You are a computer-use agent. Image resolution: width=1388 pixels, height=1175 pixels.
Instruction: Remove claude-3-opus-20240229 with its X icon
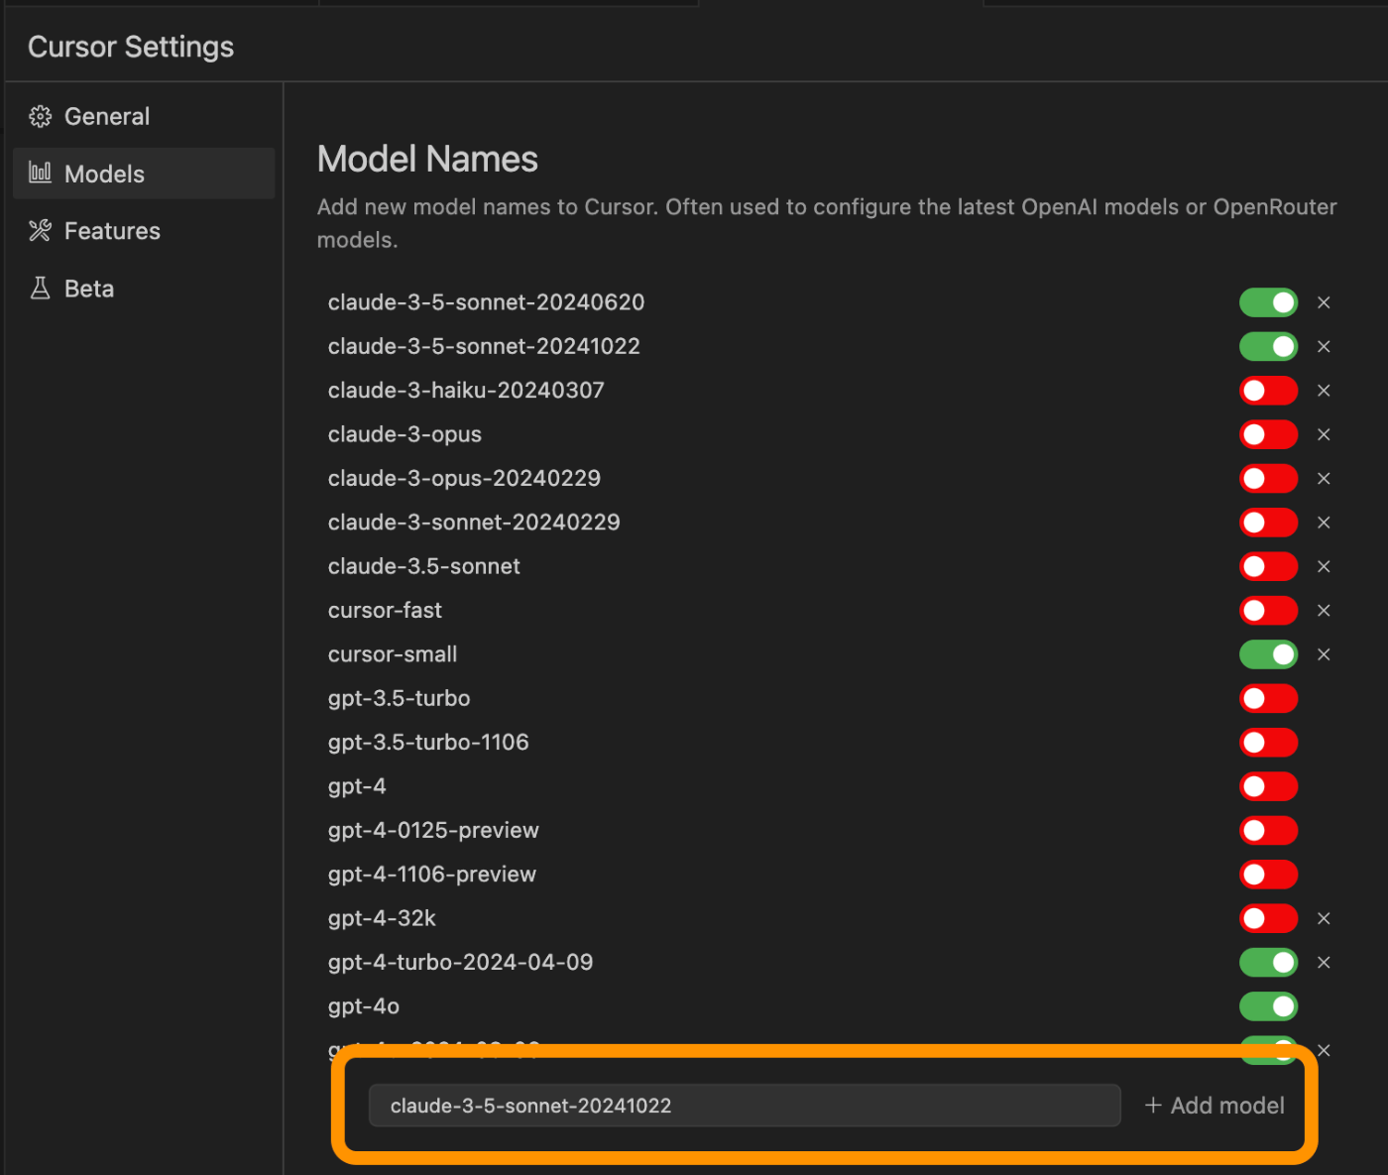click(1324, 478)
